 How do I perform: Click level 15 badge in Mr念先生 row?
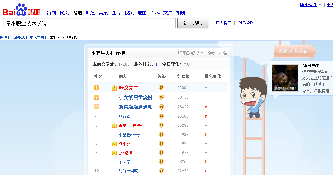point(161,88)
